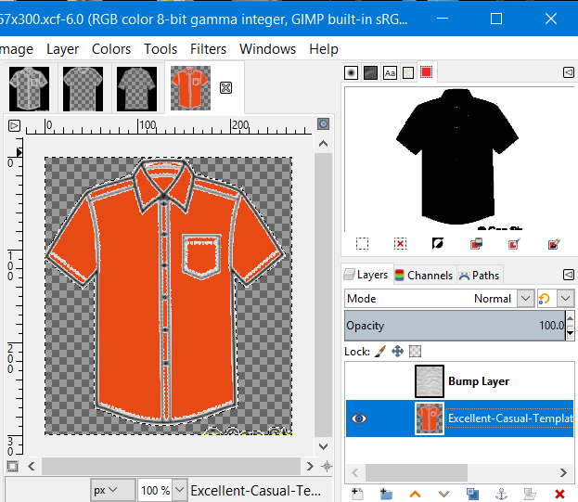Toggle lock pixels paintbrush icon
This screenshot has width=578, height=502.
pos(379,352)
